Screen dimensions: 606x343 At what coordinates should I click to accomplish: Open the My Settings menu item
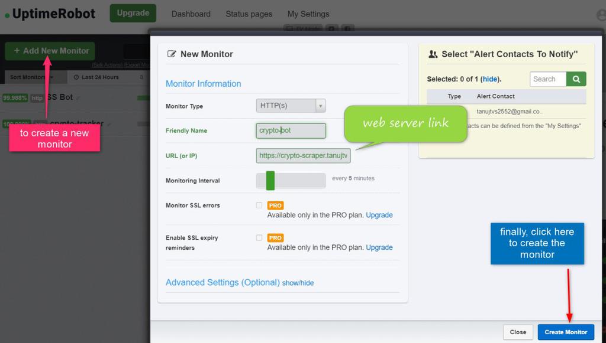[x=308, y=14]
